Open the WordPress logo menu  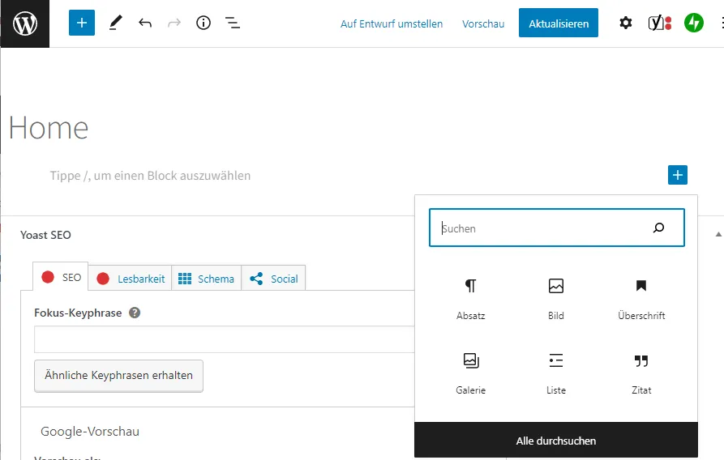coord(24,23)
